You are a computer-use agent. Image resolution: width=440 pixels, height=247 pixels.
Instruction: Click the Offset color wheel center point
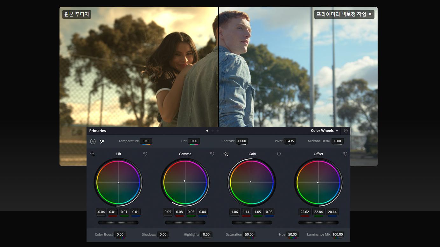(x=318, y=183)
